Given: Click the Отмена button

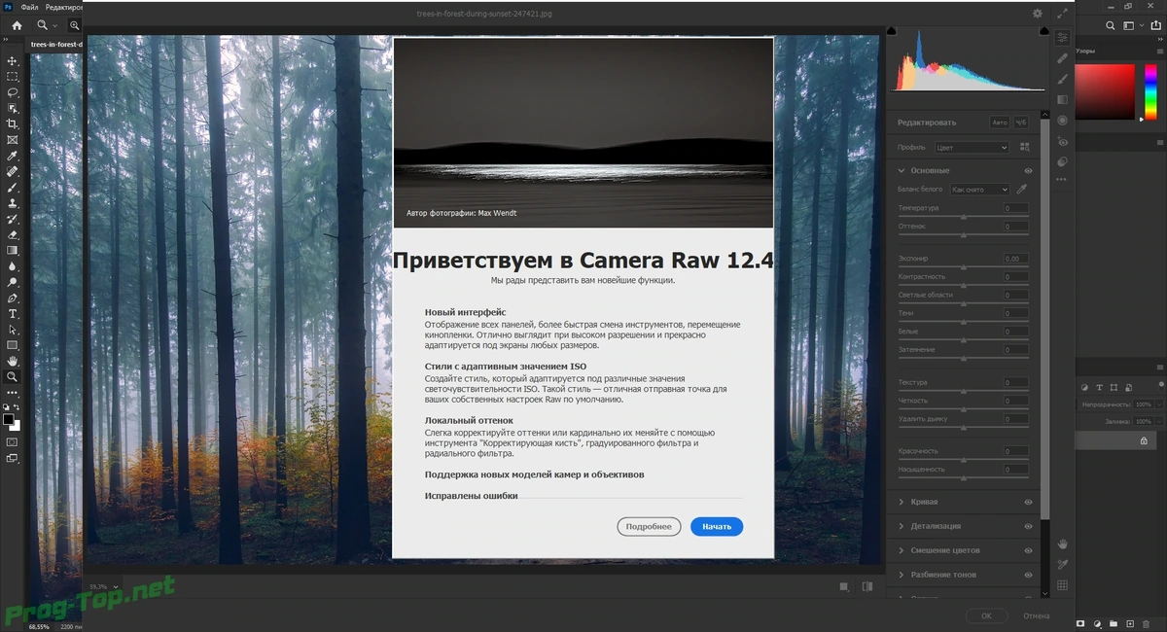Looking at the screenshot, I should 1037,615.
